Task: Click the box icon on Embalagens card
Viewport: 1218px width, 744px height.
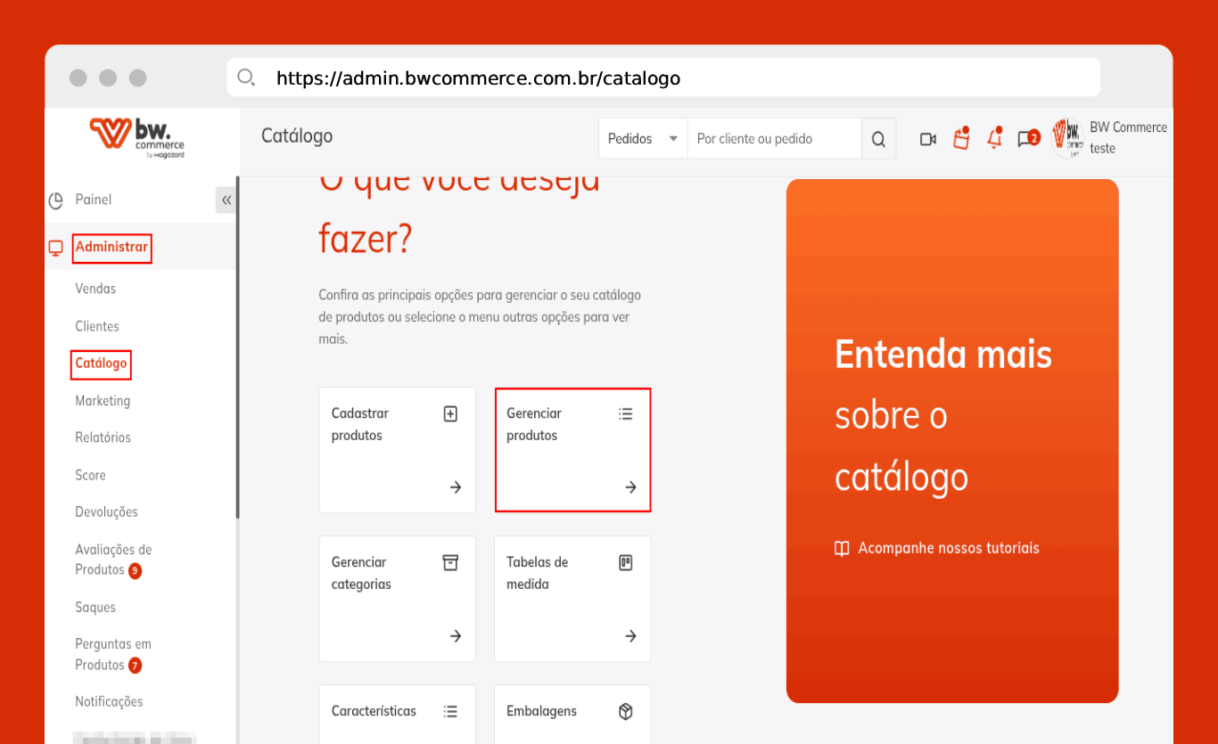Action: tap(625, 711)
